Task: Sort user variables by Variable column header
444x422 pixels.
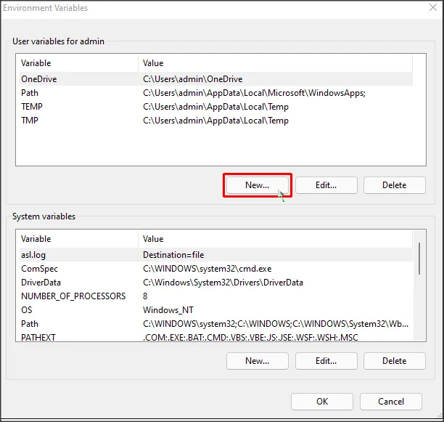Action: pyautogui.click(x=36, y=63)
